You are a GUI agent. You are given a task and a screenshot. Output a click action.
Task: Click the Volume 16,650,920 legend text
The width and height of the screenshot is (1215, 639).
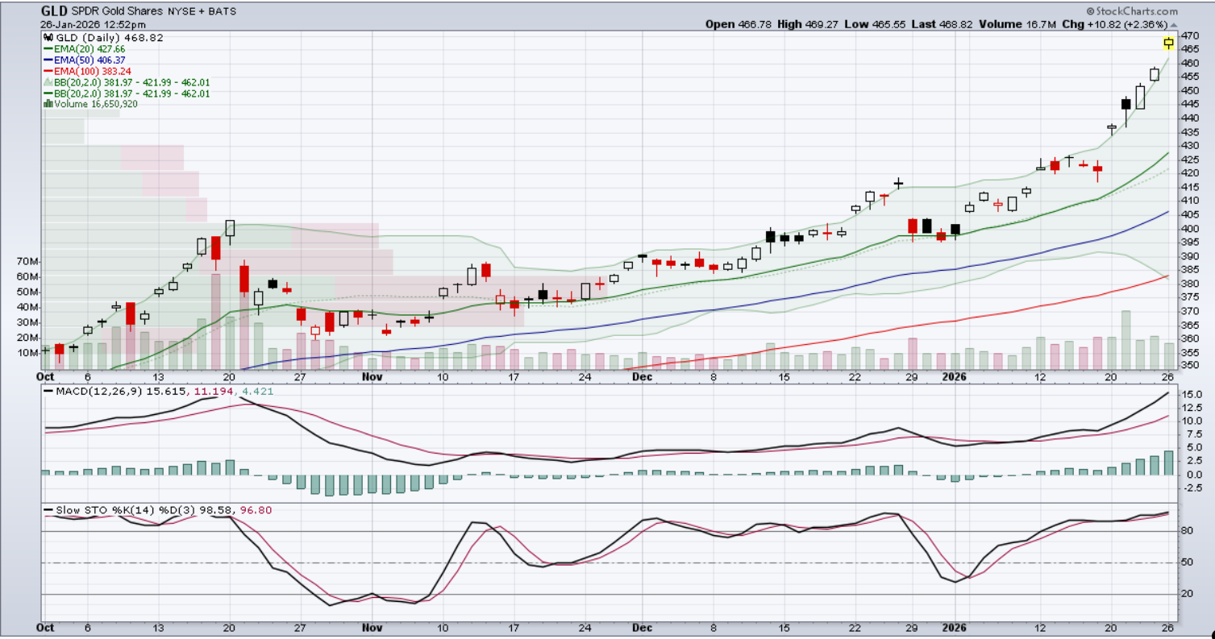click(x=96, y=104)
